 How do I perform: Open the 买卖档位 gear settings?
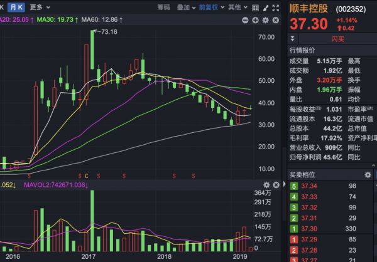pos(368,174)
